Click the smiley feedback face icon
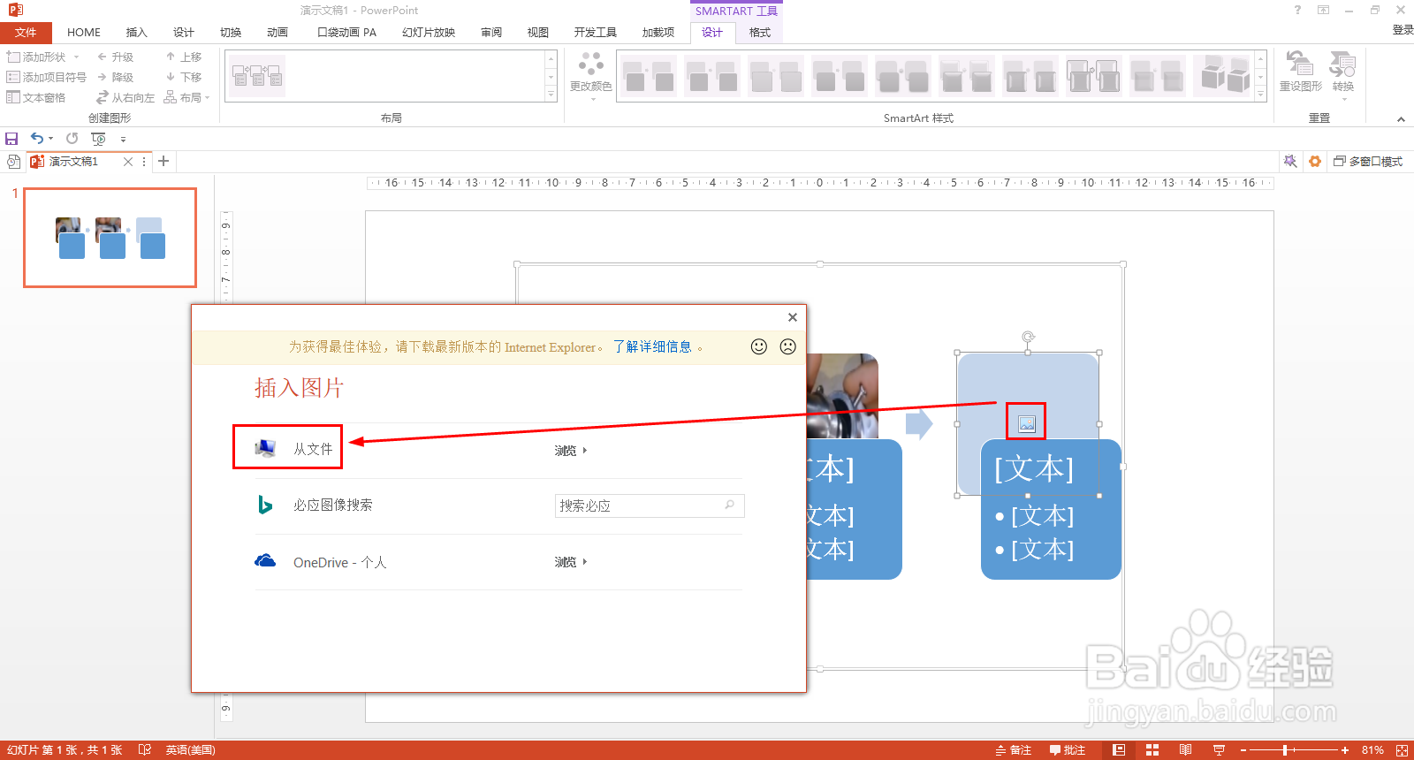This screenshot has width=1414, height=760. coord(759,346)
